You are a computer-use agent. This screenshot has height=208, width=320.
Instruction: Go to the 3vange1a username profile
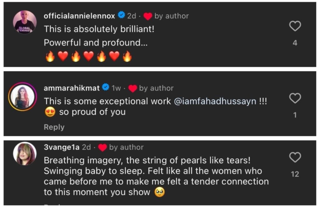pyautogui.click(x=62, y=147)
